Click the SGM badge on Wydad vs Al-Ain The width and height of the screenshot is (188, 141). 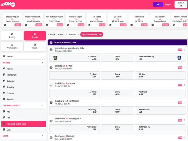coord(180,67)
